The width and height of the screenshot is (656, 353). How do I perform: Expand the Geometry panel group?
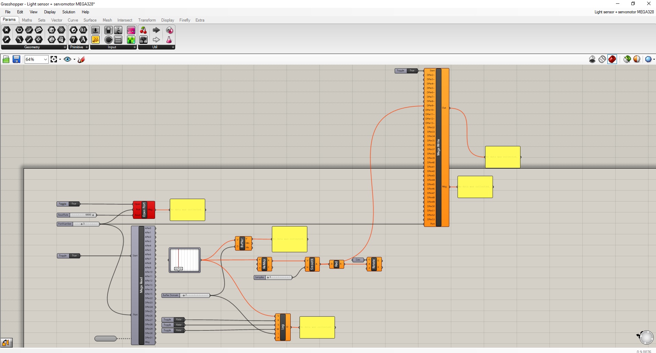[x=65, y=47]
